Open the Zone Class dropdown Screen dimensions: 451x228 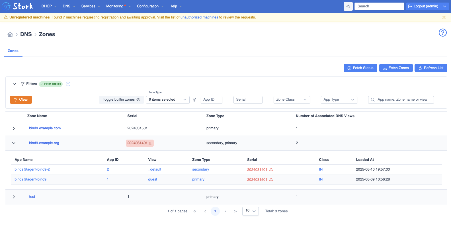coord(292,100)
